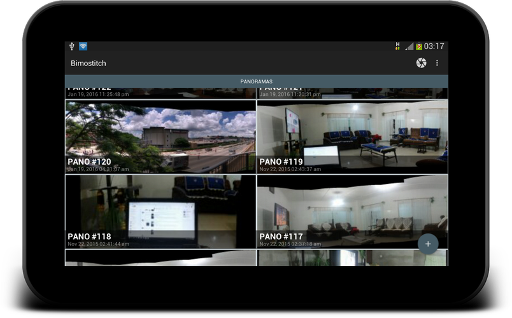Click the USB connection status icon
Viewport: 512px width, 318px height.
[72, 46]
